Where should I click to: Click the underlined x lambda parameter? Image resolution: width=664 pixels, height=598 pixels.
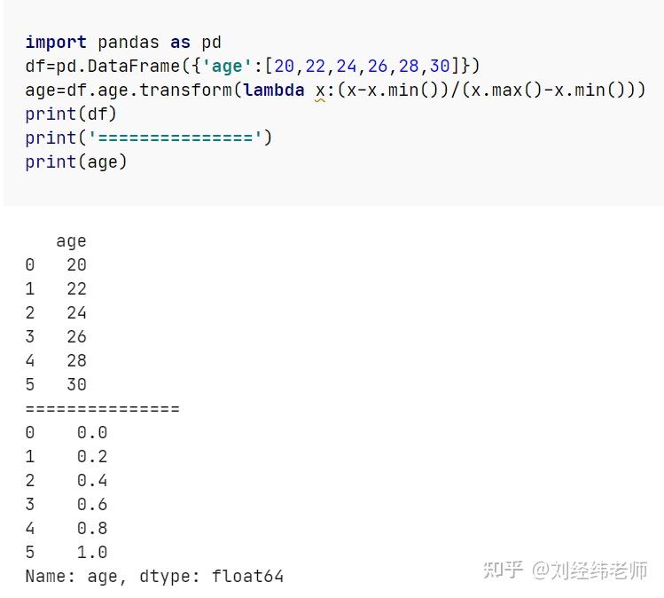tap(320, 91)
